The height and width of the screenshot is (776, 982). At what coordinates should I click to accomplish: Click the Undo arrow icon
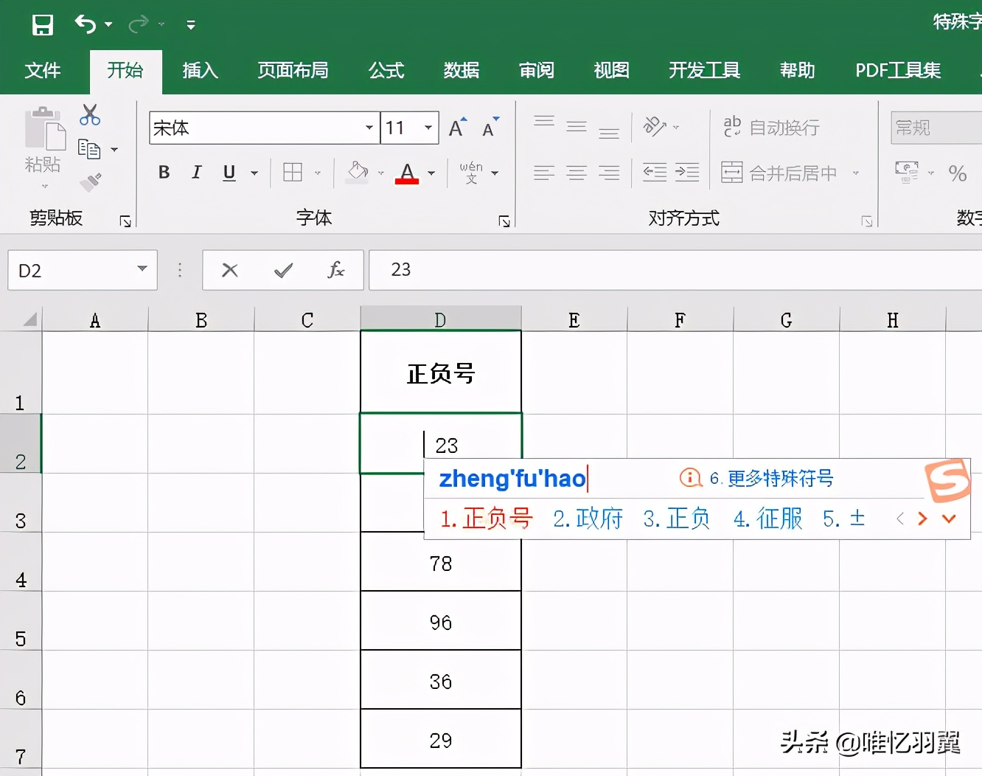click(x=86, y=25)
